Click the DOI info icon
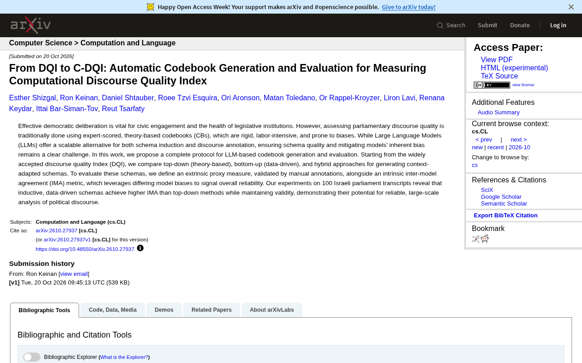Viewport: 582px width, 363px height. (140, 248)
